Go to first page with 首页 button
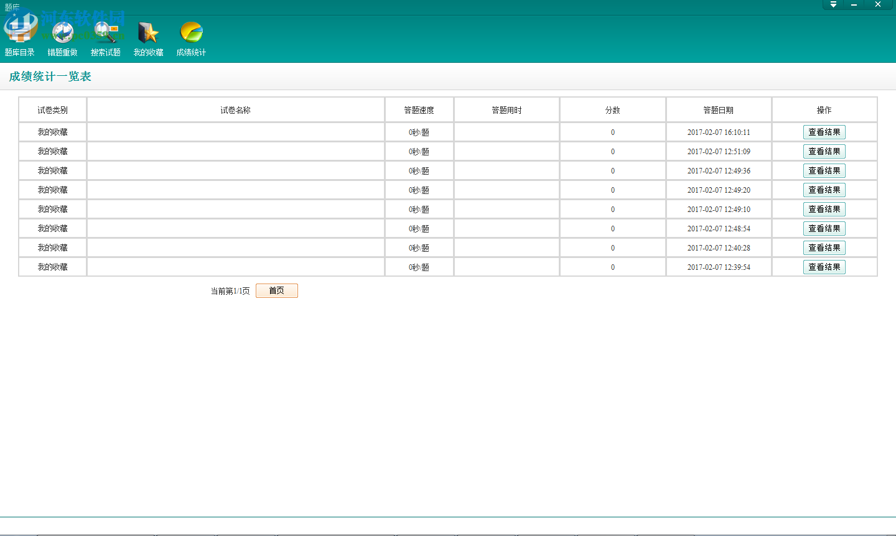Screen dimensions: 896x536 (277, 290)
